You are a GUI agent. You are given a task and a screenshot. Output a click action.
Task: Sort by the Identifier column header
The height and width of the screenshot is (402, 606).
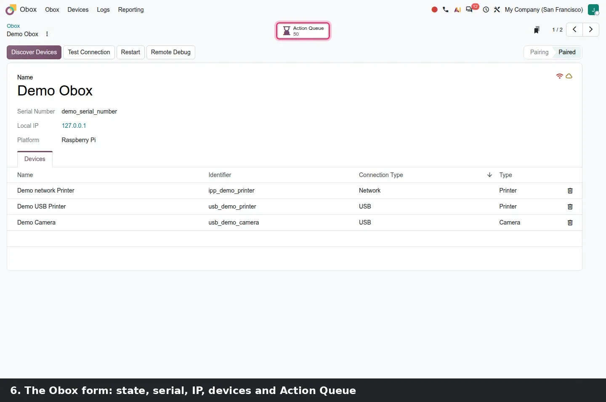click(220, 175)
